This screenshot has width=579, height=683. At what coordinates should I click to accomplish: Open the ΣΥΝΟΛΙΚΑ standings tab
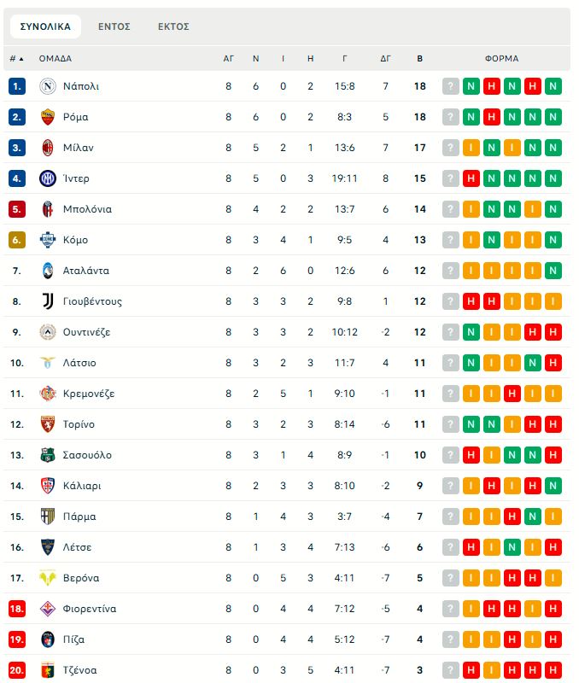[45, 26]
